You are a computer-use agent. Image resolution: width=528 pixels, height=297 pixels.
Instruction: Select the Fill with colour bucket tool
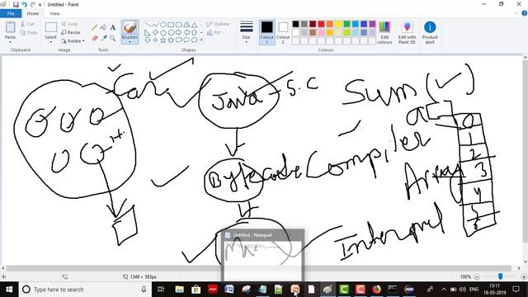pos(104,27)
